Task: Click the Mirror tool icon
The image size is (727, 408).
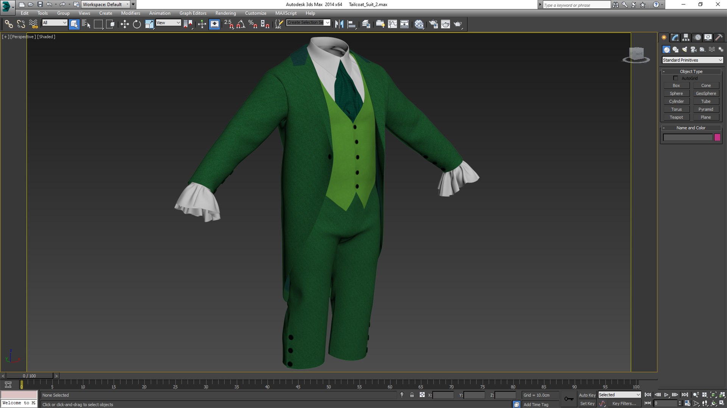Action: [x=339, y=24]
